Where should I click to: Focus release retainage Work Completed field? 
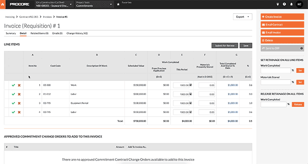point(273,104)
